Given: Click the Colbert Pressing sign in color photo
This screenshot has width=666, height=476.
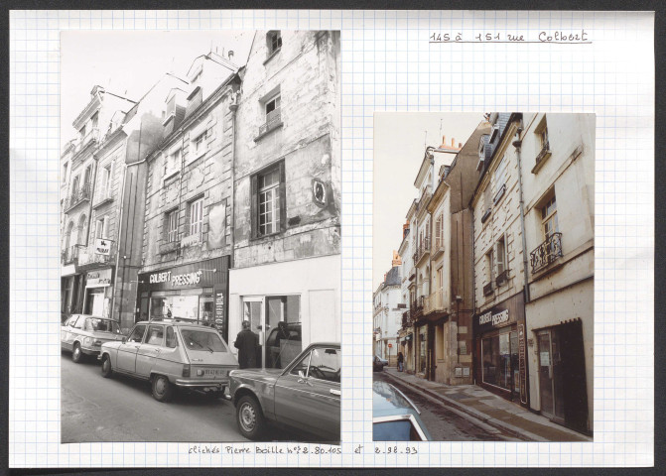Looking at the screenshot, I should pos(494,318).
